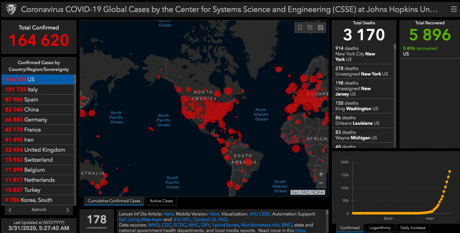This screenshot has height=233, width=460.
Task: Open the NHC data source link
Action: pyautogui.click(x=194, y=225)
